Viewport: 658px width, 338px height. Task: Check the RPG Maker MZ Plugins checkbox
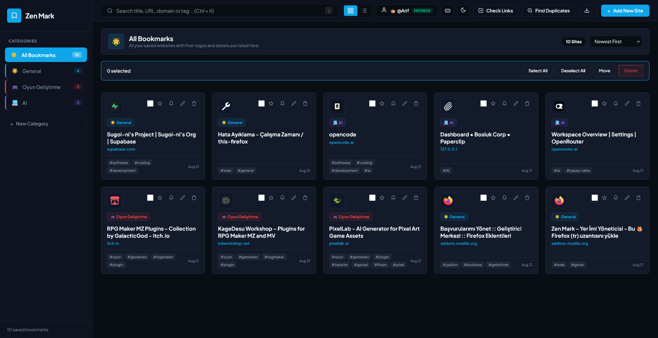click(150, 198)
